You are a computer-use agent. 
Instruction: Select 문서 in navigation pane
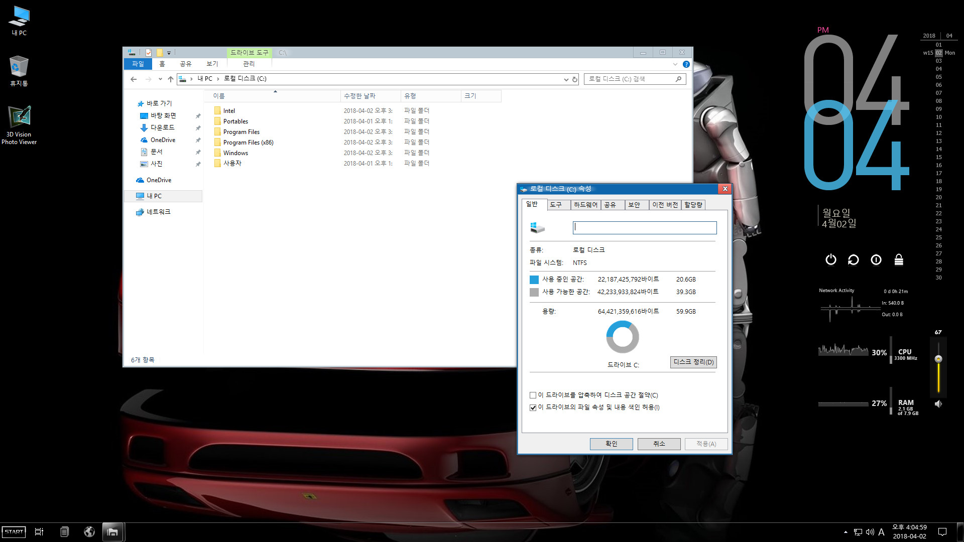coord(157,152)
